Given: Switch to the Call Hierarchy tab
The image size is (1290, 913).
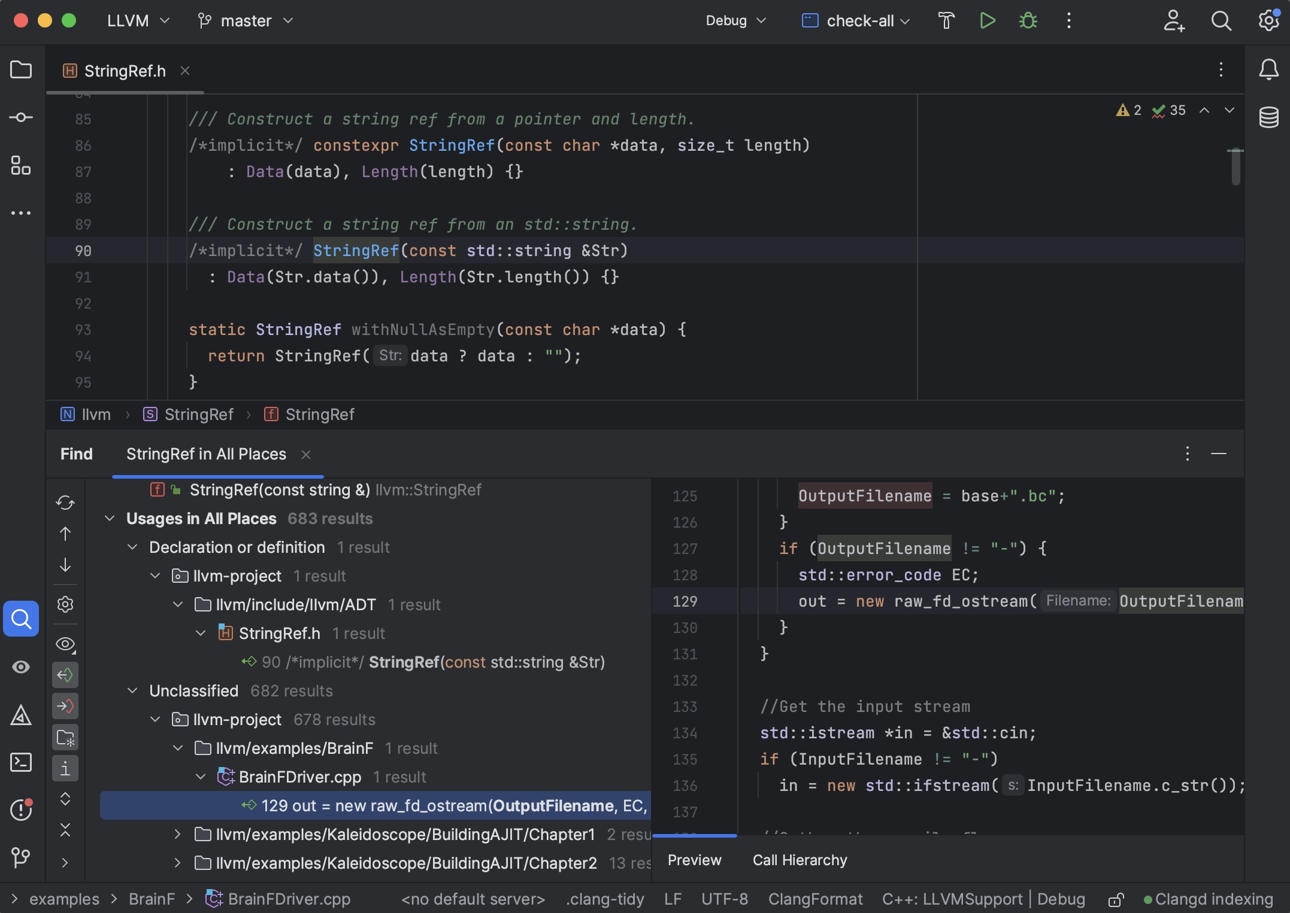Looking at the screenshot, I should point(800,860).
